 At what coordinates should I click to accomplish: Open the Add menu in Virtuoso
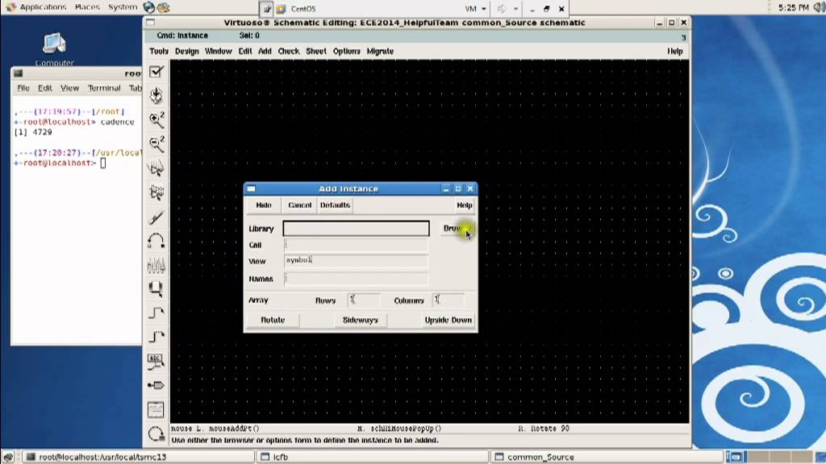(265, 51)
